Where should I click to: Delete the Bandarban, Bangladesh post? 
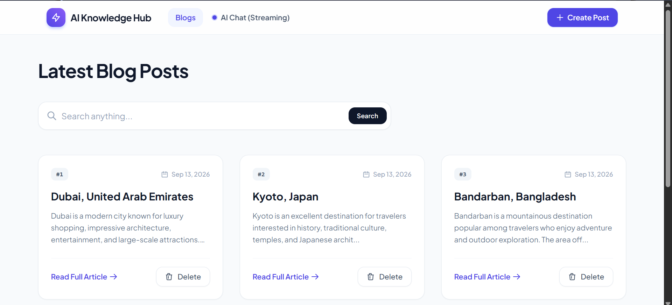(586, 277)
